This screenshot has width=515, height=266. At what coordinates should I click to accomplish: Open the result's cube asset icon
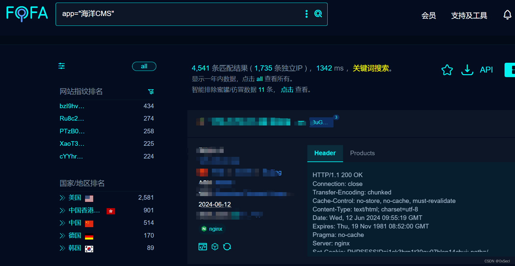[215, 246]
